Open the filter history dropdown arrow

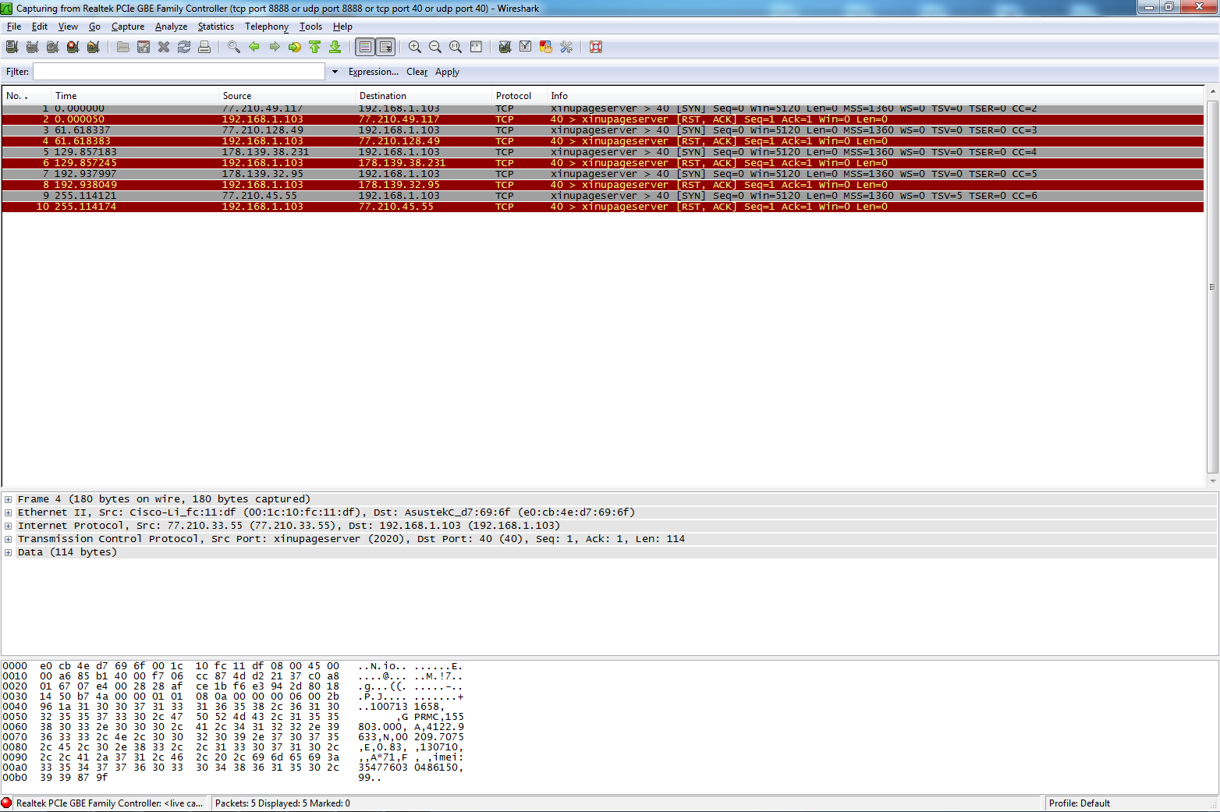click(x=335, y=72)
